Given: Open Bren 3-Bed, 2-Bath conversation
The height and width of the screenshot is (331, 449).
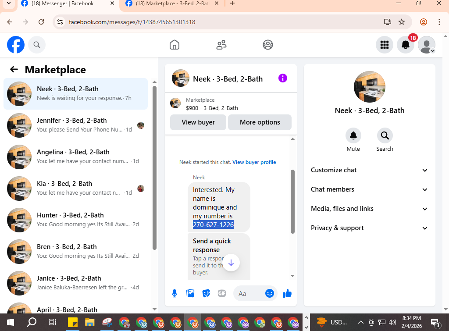Looking at the screenshot, I should pyautogui.click(x=75, y=251).
